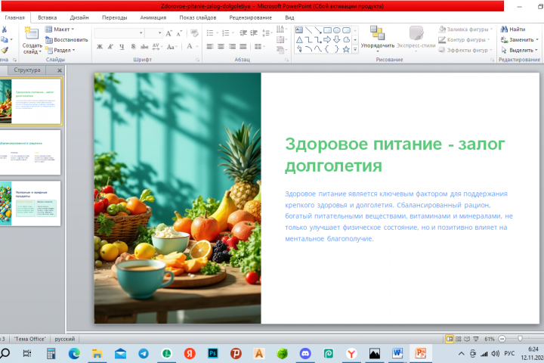Image resolution: width=544 pixels, height=363 pixels.
Task: Close the slides panel with X
Action: 60,70
